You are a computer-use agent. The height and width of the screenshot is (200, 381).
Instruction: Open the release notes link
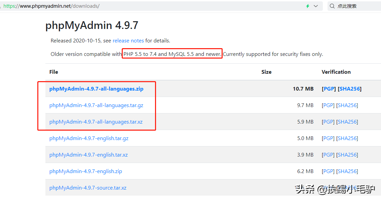click(128, 41)
